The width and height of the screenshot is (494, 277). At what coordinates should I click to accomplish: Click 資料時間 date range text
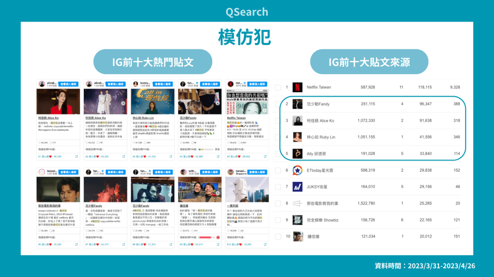pyautogui.click(x=425, y=266)
